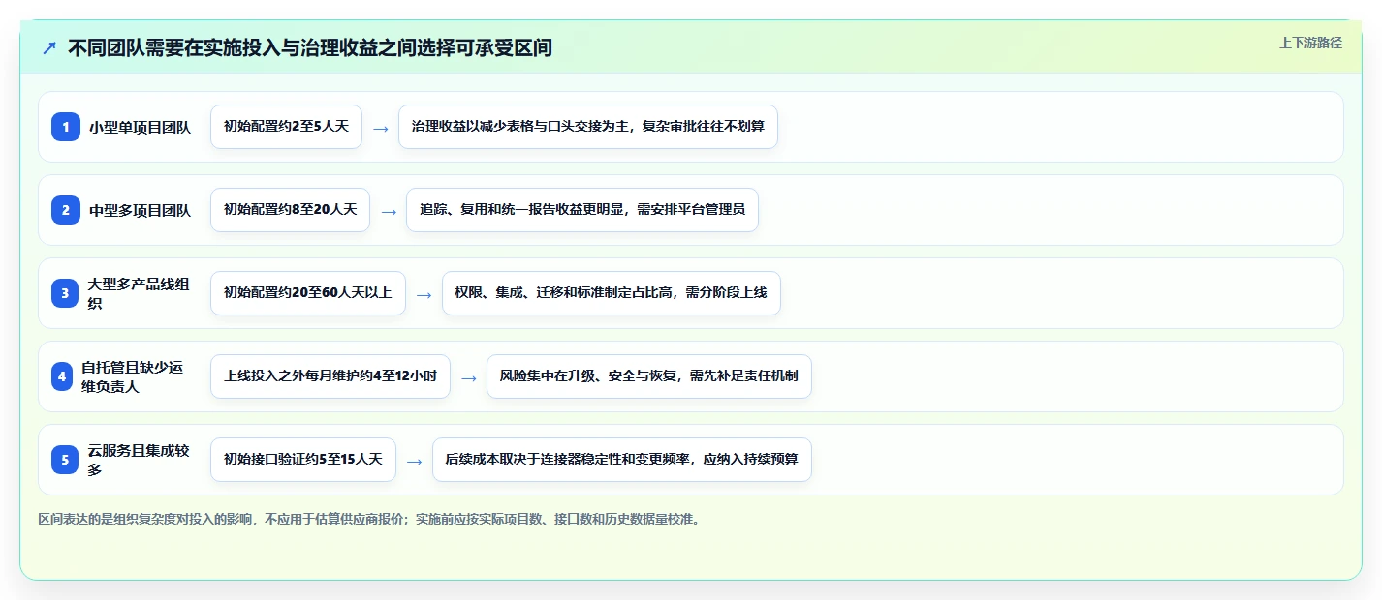Click the arrow in the 中型多项目团队 row

tap(389, 211)
